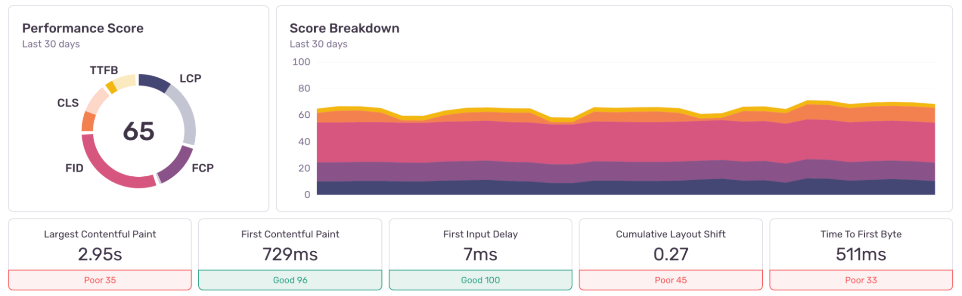Image resolution: width=962 pixels, height=296 pixels.
Task: Click the Poor 33 status badge
Action: point(861,280)
